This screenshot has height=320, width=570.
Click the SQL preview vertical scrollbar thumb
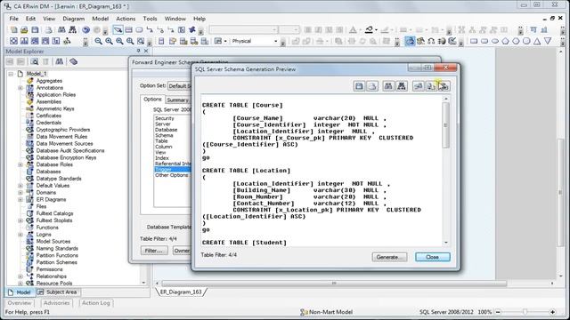445,125
